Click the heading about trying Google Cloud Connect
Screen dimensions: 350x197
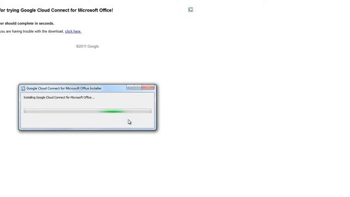[56, 10]
